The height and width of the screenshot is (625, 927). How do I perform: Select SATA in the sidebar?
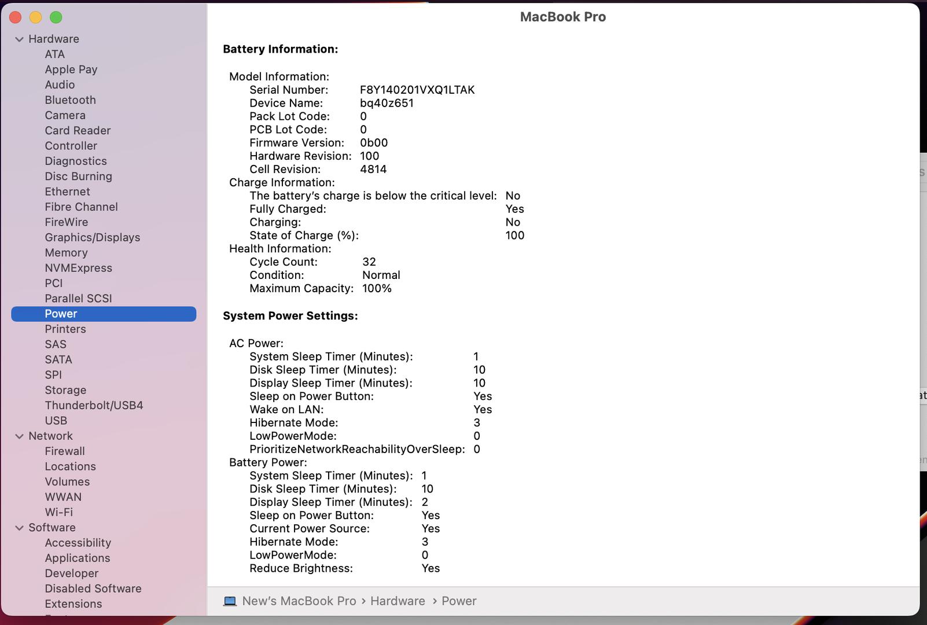(x=58, y=360)
